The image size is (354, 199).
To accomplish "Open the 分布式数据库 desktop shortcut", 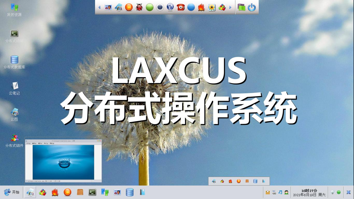I will [14, 62].
